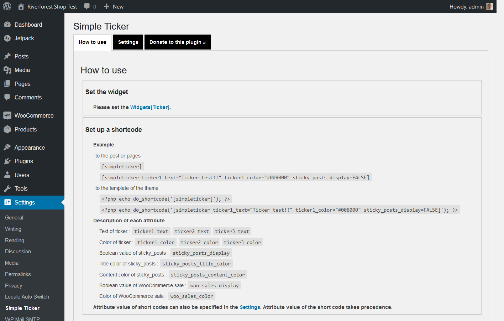Image resolution: width=504 pixels, height=321 pixels.
Task: Open Simple Ticker submenu item
Action: (22, 308)
